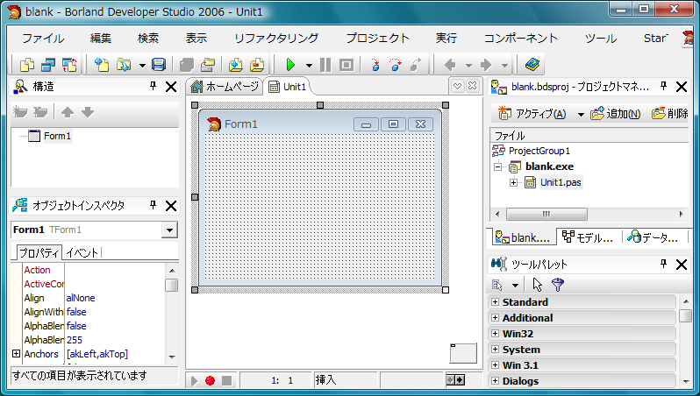This screenshot has width=700, height=396.
Task: Select Form1 in the 構造 tree
Action: coord(57,136)
